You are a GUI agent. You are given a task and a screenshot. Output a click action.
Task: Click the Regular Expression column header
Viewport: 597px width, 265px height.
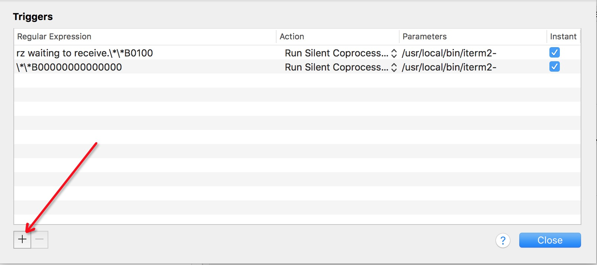coord(54,36)
